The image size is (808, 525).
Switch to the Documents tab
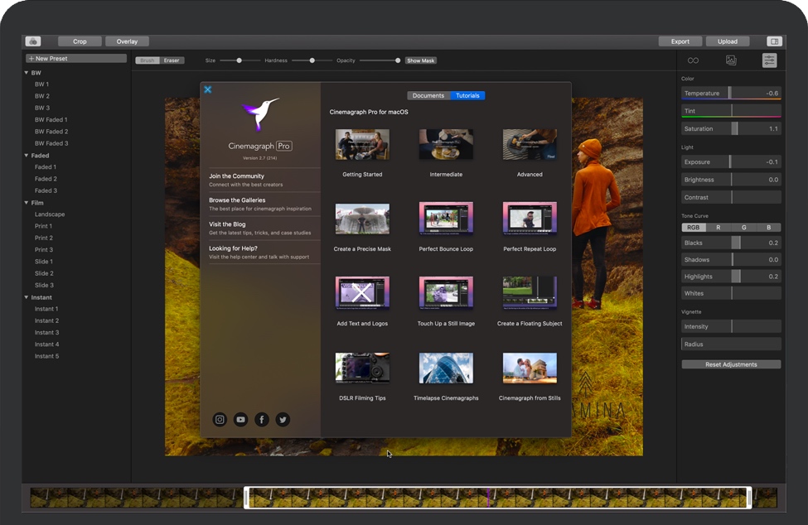point(428,96)
